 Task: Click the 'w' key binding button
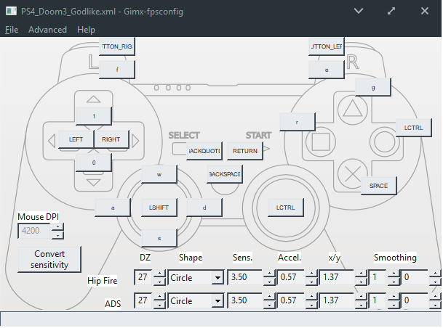pos(159,174)
